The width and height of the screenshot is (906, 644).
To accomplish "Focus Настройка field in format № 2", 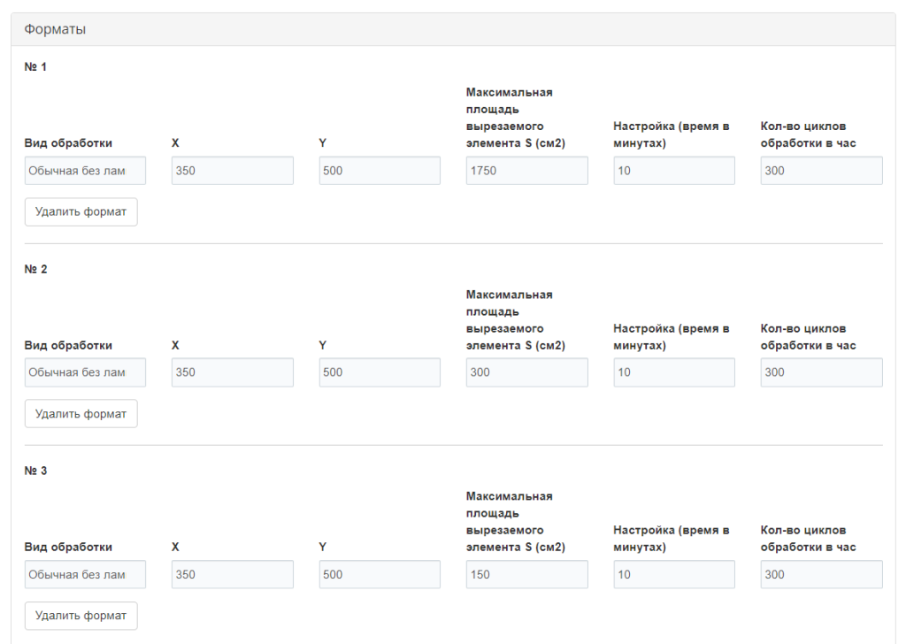I will [673, 372].
